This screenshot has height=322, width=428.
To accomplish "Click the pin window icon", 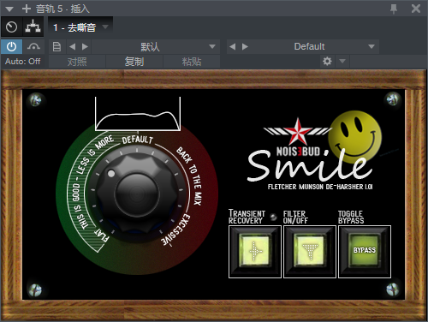I will tap(394, 9).
